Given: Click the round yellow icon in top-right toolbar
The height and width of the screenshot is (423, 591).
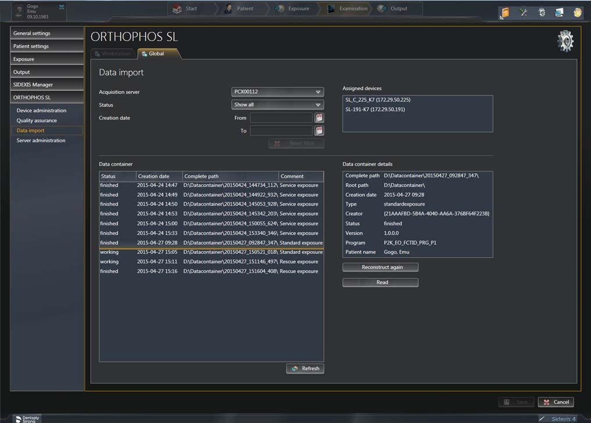Looking at the screenshot, I should pyautogui.click(x=578, y=13).
